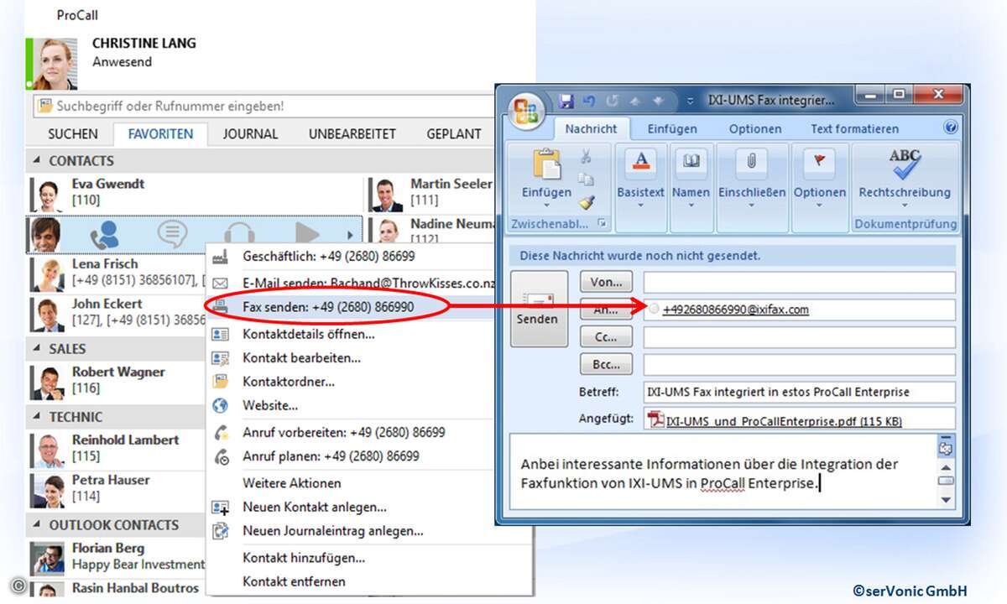Click the Cc... button
This screenshot has width=1007, height=604.
tap(606, 336)
